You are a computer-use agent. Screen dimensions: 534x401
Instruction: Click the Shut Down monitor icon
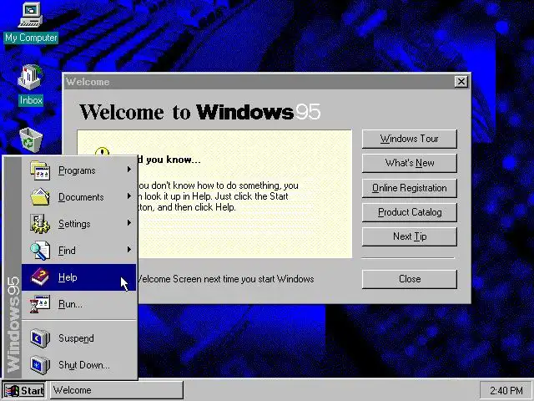40,365
